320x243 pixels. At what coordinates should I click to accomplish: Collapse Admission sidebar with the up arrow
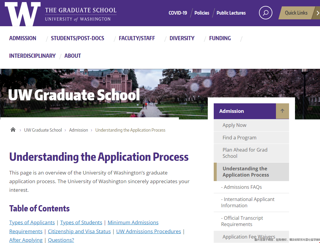(282, 111)
